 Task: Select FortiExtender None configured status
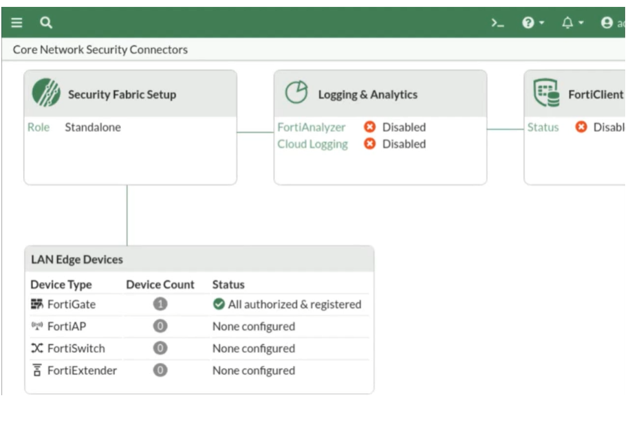click(x=254, y=371)
